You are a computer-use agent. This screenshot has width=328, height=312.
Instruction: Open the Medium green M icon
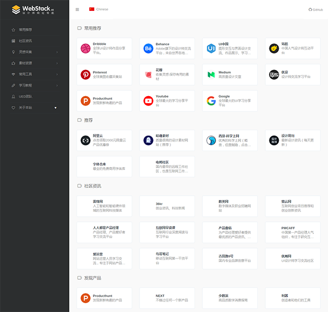click(211, 75)
